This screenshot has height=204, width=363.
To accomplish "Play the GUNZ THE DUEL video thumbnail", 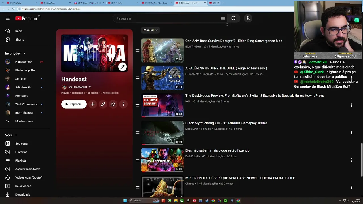I will tap(162, 78).
